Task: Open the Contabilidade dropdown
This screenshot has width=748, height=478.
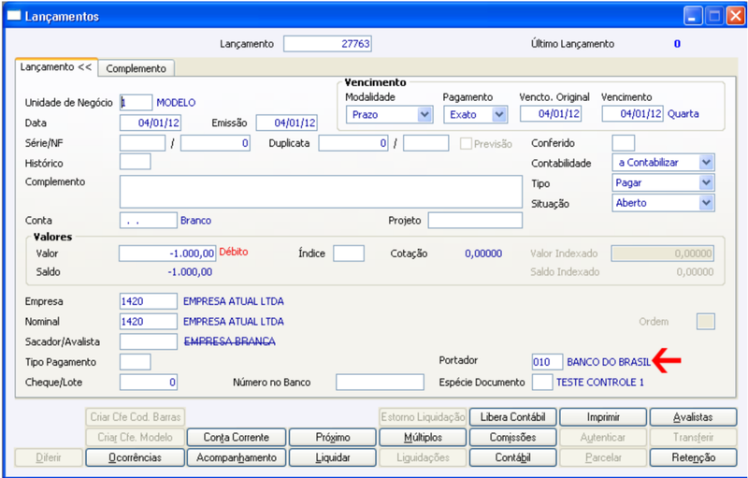Action: 663,163
